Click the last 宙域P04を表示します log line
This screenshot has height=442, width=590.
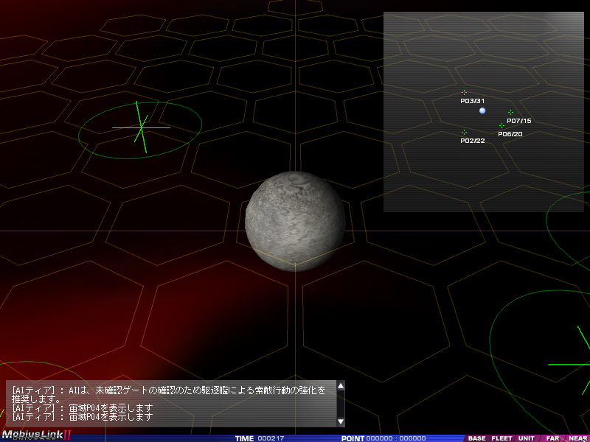(83, 417)
